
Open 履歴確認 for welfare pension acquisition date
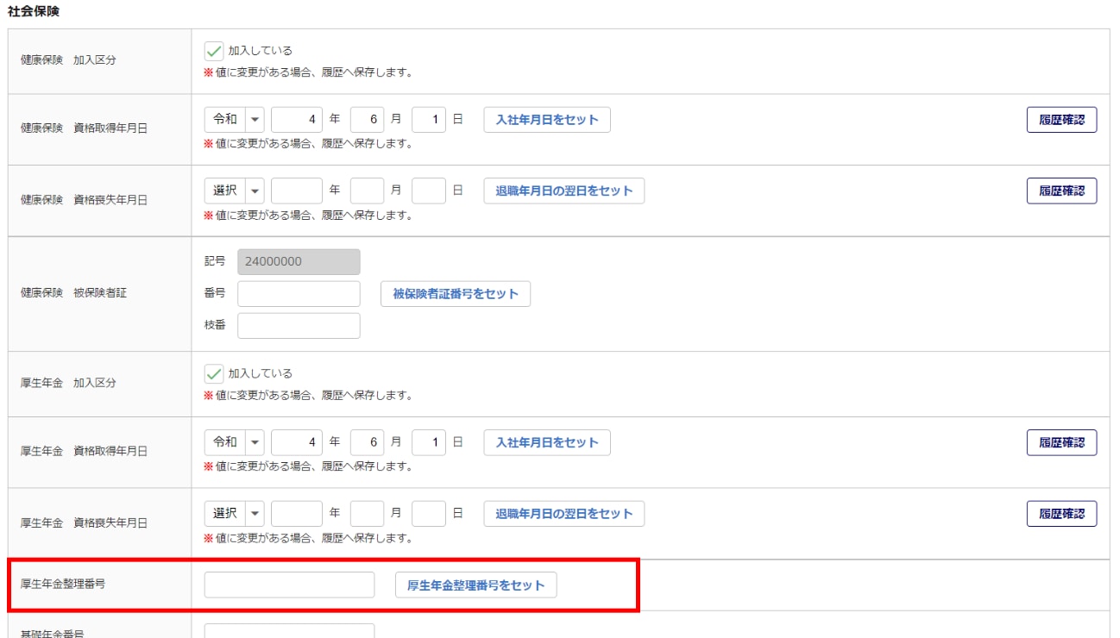[1061, 442]
